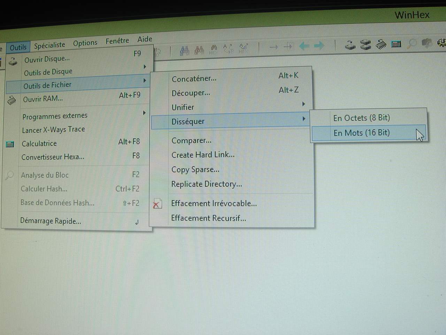Click the blue Forward arrow icon
Screen dimensions: 446x335
pyautogui.click(x=319, y=45)
